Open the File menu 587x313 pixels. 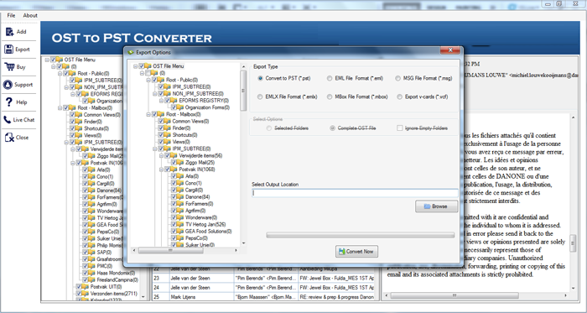(x=11, y=15)
